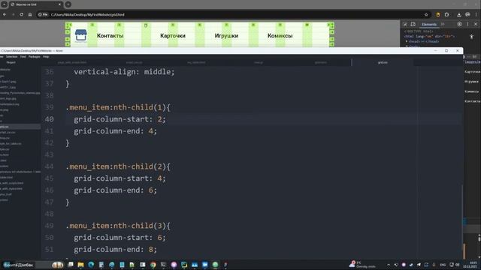Click the Комиксы menu link
Screen dimensions: 481x270
280,36
